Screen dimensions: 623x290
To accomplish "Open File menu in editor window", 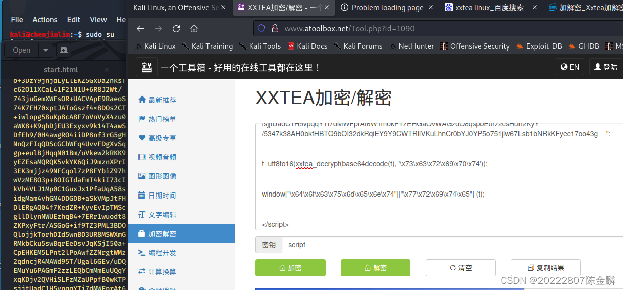I will tap(17, 20).
